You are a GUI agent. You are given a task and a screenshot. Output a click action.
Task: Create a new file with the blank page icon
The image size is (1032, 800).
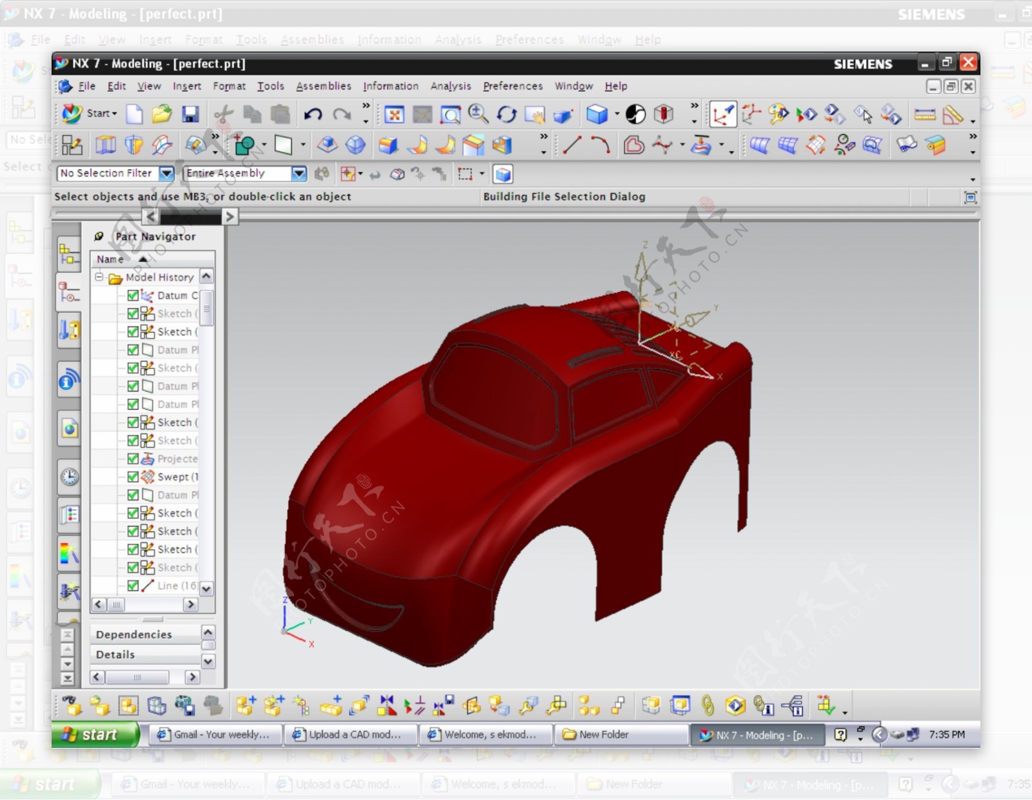[x=134, y=114]
